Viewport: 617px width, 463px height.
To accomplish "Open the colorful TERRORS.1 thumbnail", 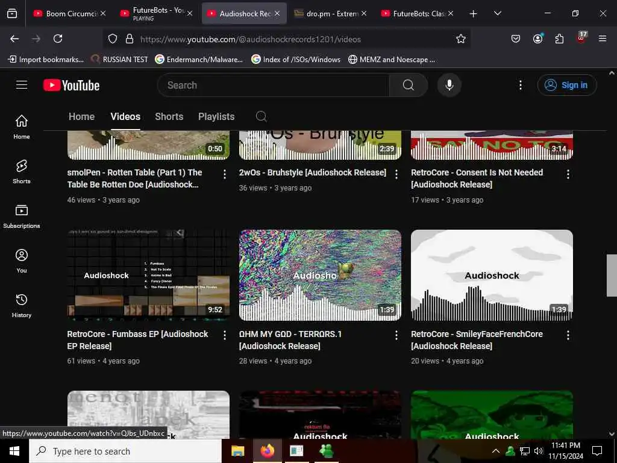I will tap(320, 275).
